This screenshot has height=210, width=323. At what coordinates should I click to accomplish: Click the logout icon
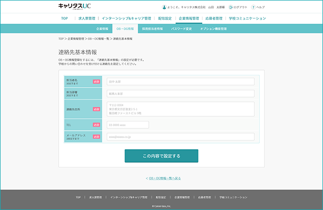coord(231,7)
